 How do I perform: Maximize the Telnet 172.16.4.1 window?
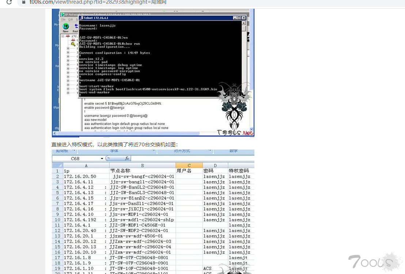point(239,18)
